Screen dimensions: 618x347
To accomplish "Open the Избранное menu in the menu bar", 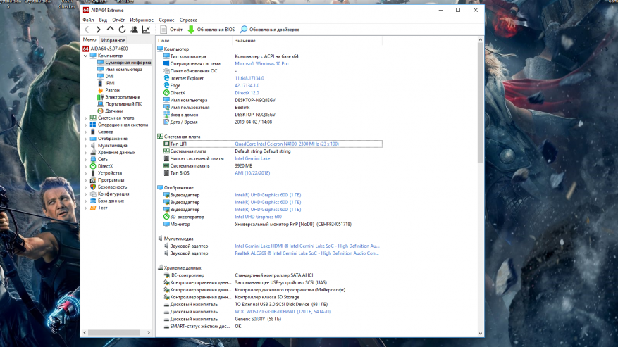I will [x=142, y=20].
